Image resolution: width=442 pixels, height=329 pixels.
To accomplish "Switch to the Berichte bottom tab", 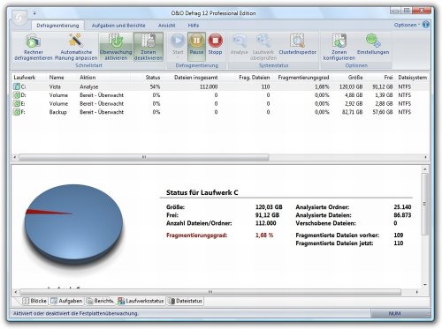I will pyautogui.click(x=100, y=301).
